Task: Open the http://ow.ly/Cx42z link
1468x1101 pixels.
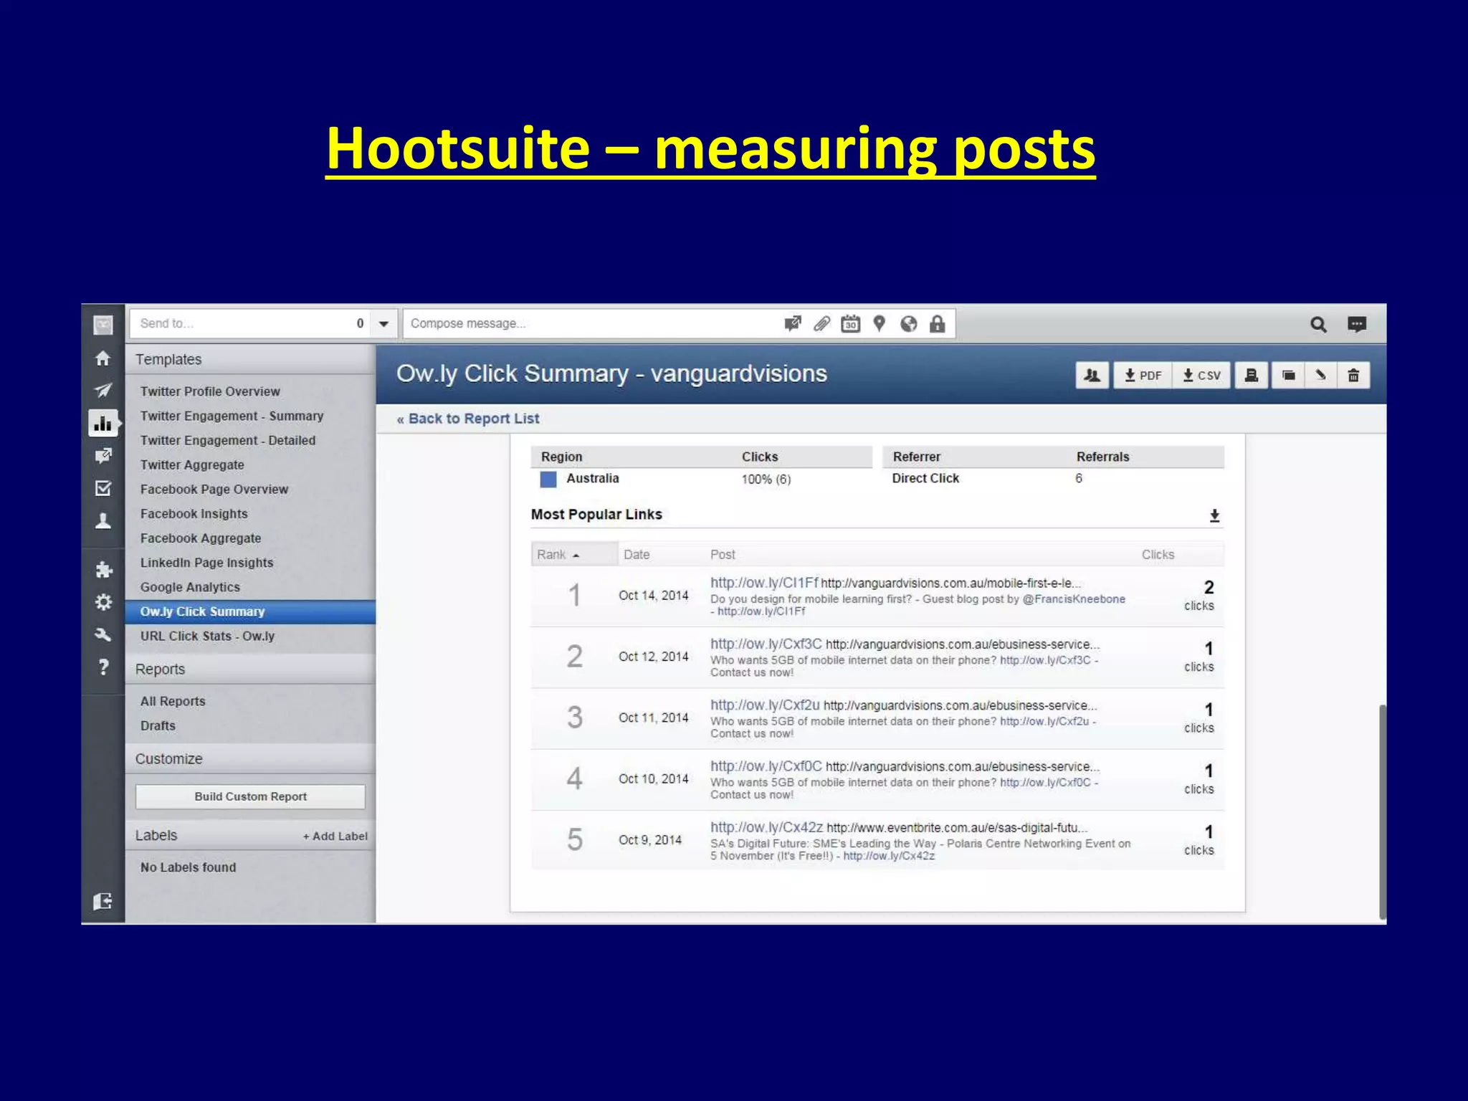Action: coord(766,827)
